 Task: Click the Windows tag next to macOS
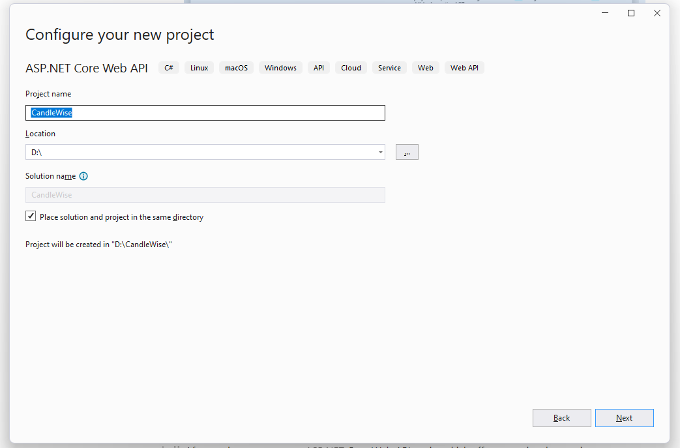[280, 67]
